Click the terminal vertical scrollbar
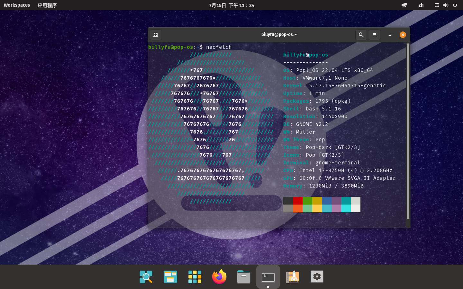Image resolution: width=463 pixels, height=289 pixels. coord(408,131)
